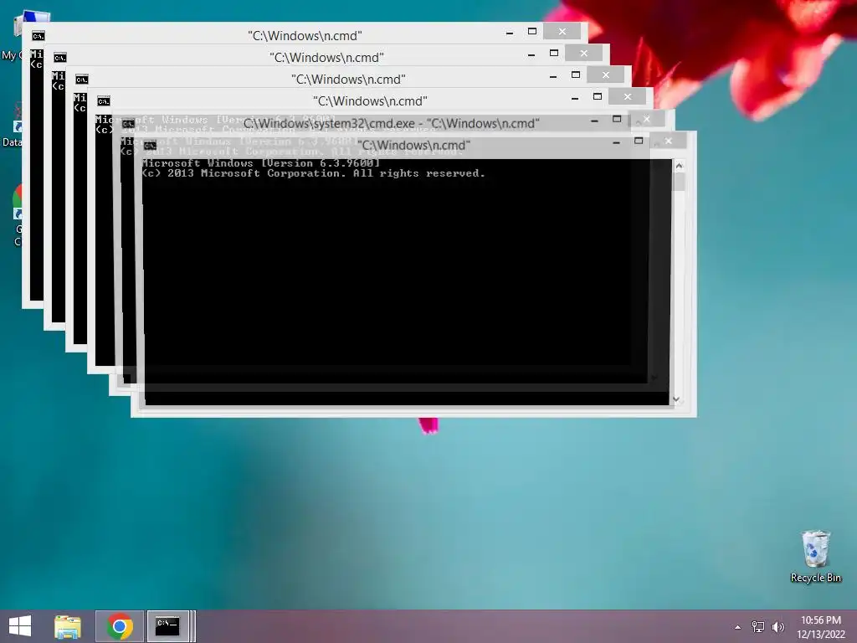Click the front console's scroll-down arrow
Viewport: 857px width, 643px height.
pyautogui.click(x=676, y=399)
